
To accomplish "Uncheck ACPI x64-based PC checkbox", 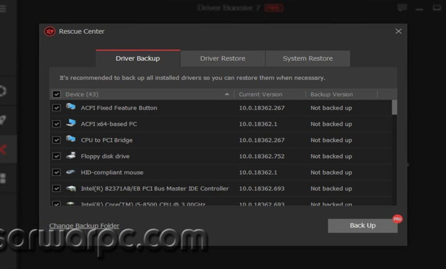I will (x=56, y=124).
